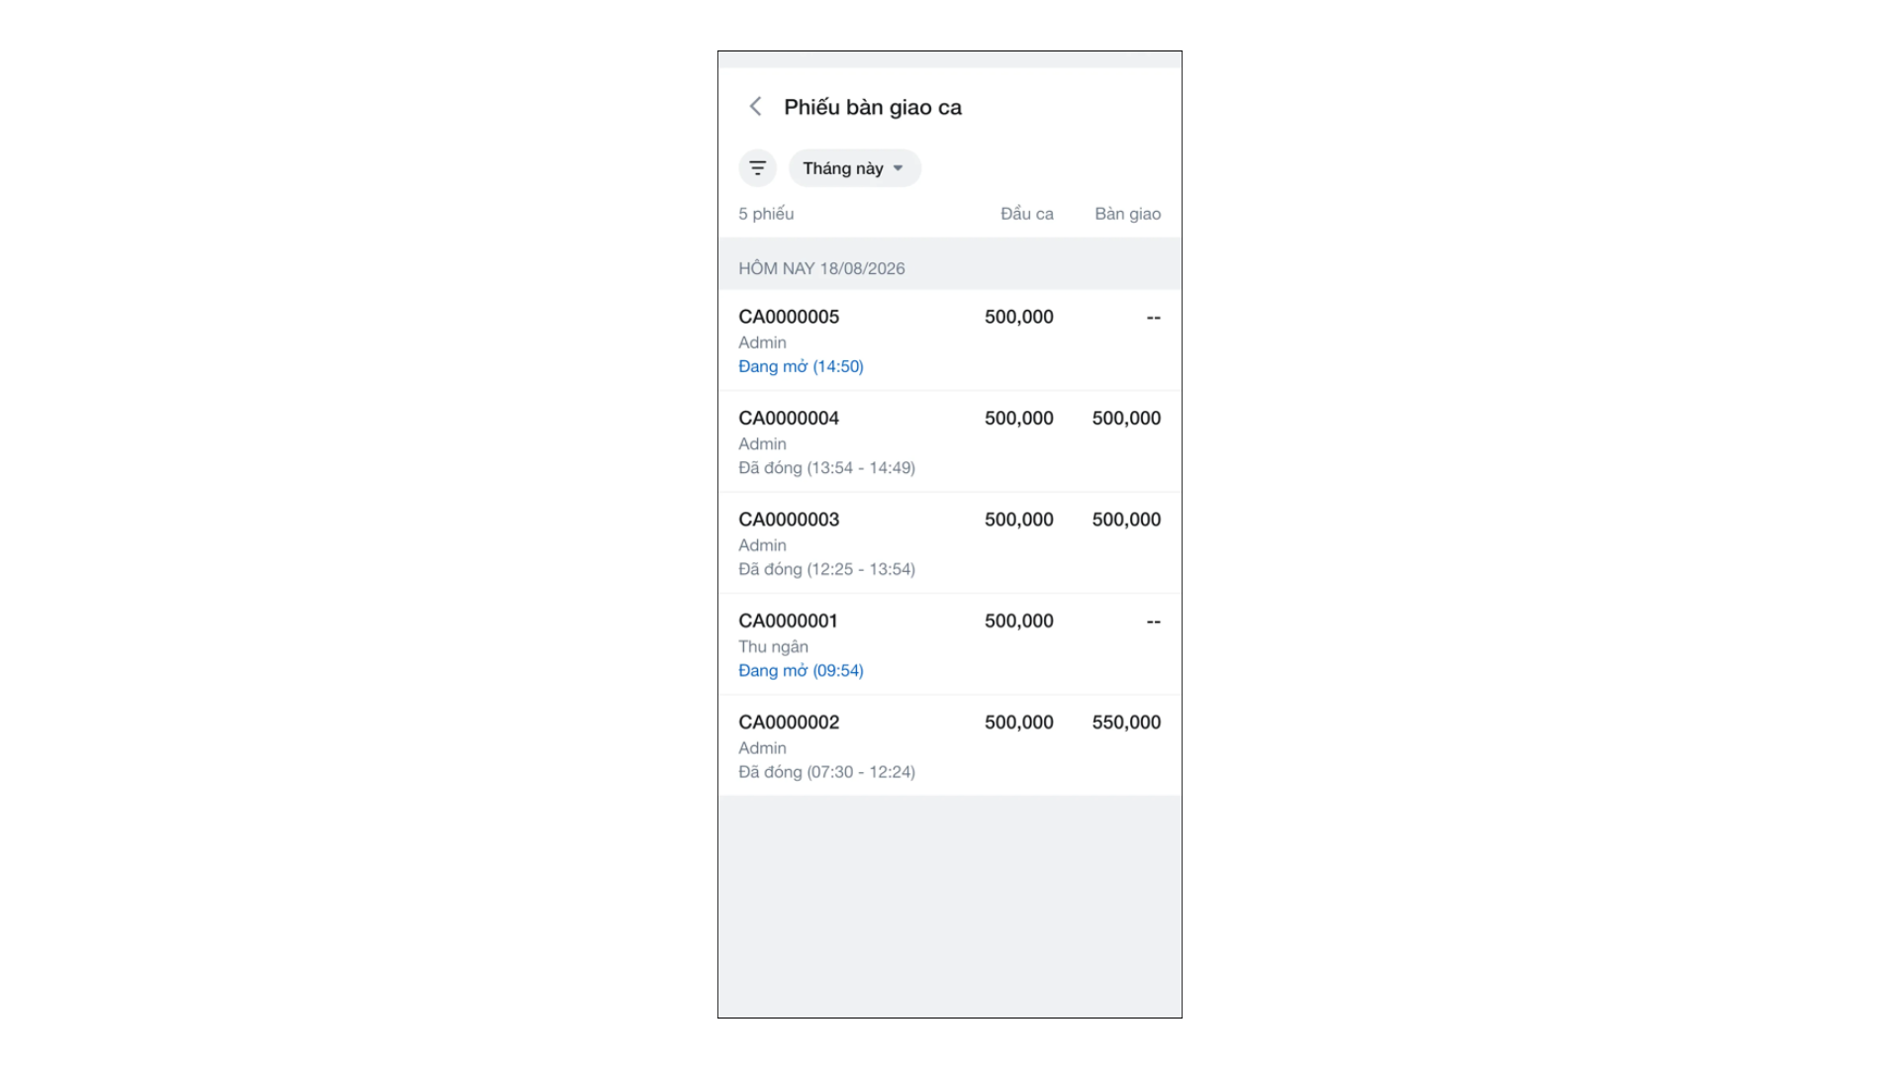Click Đang mở (14:50) status link

click(x=801, y=366)
